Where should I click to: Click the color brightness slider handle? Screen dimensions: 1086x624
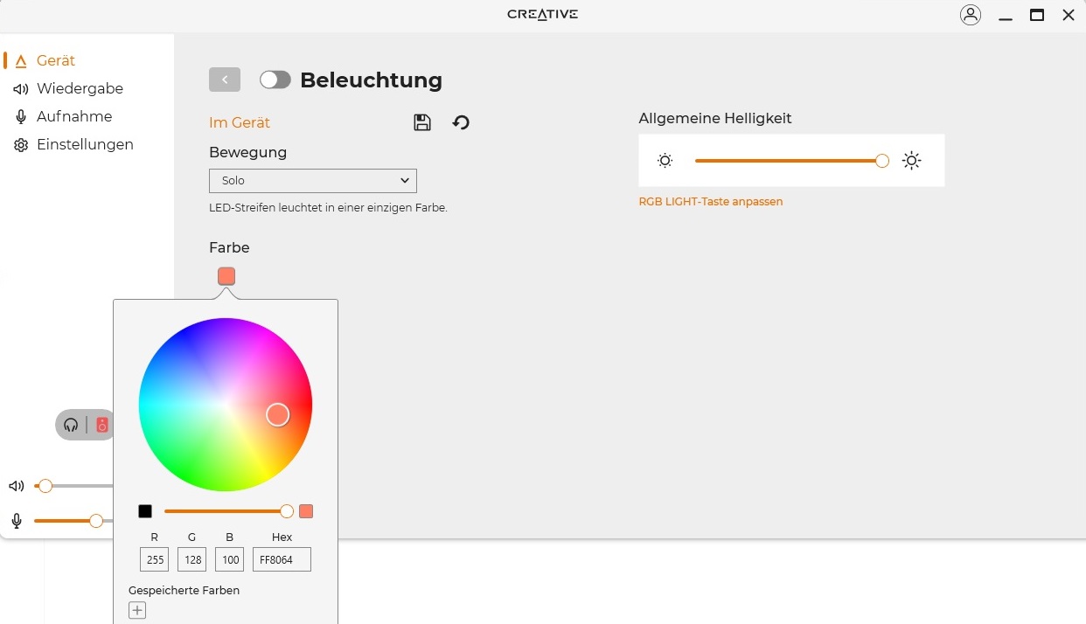[287, 511]
